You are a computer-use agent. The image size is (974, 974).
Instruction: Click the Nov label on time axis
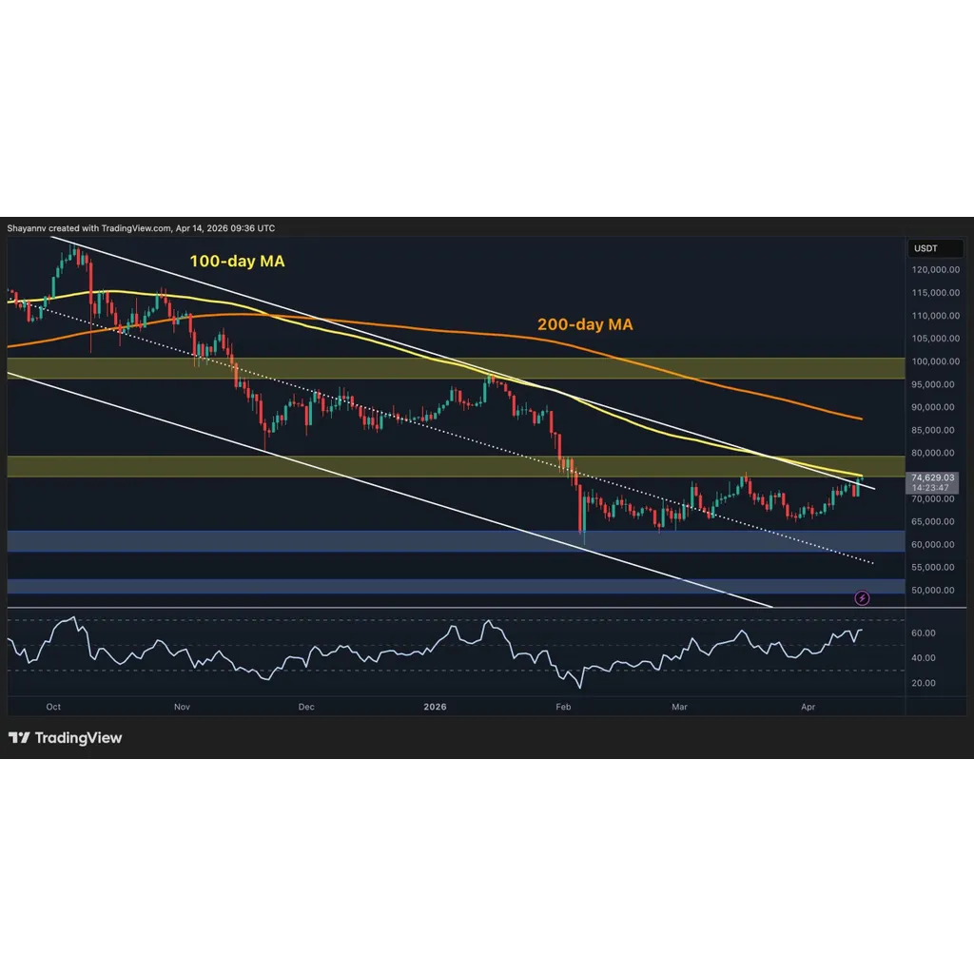coord(182,707)
